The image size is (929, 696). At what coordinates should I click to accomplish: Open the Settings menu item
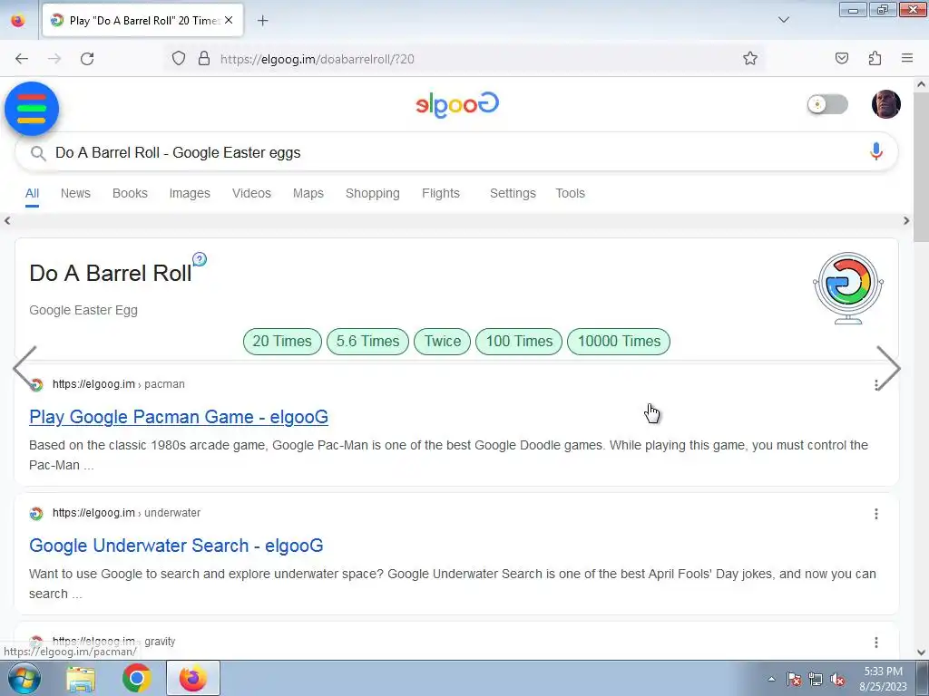pos(513,194)
